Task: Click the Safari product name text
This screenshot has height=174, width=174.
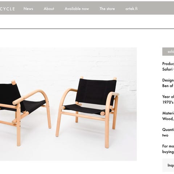Action: [168, 69]
